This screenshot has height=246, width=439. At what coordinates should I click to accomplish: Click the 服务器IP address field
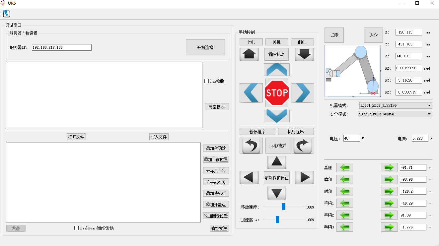tap(61, 47)
